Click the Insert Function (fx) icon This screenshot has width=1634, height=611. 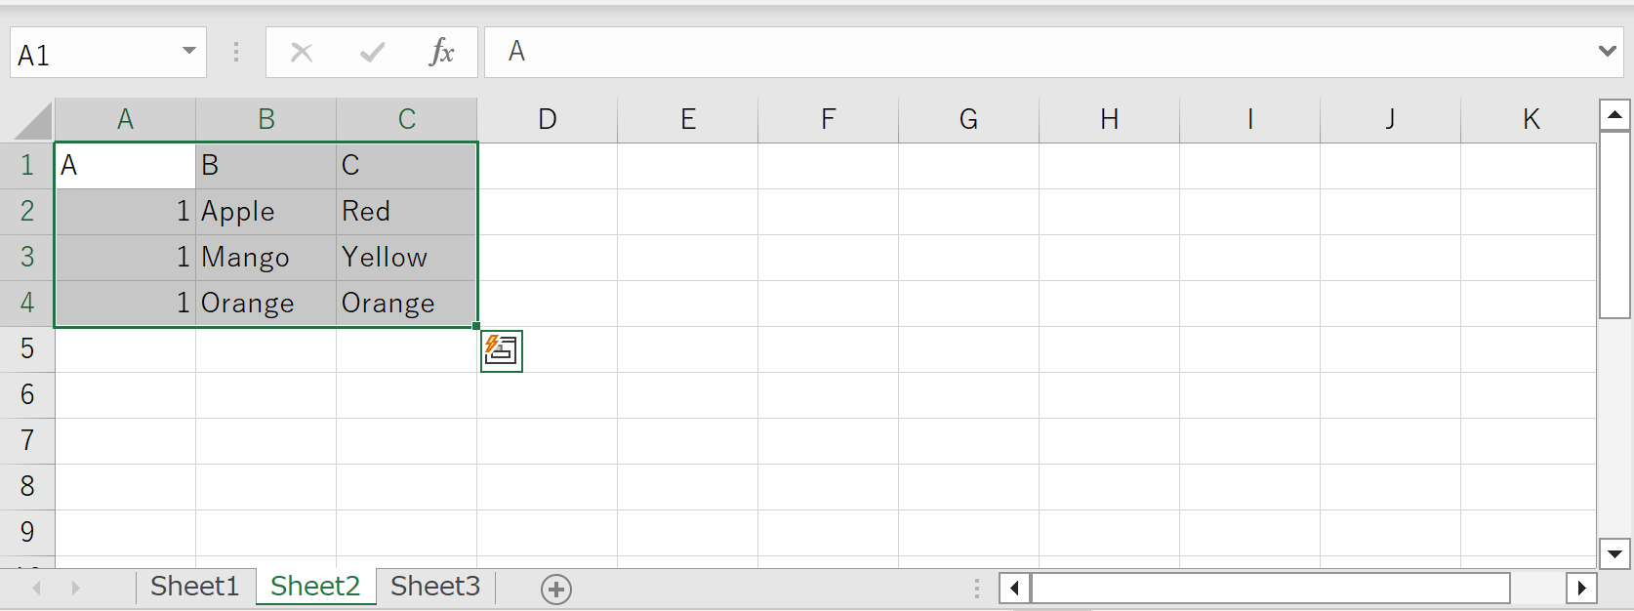coord(442,52)
